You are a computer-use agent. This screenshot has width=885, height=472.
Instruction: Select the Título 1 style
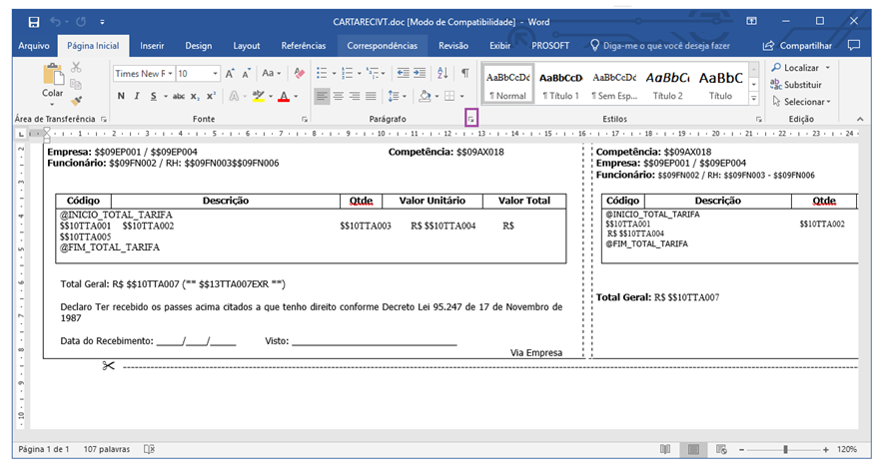tap(560, 84)
